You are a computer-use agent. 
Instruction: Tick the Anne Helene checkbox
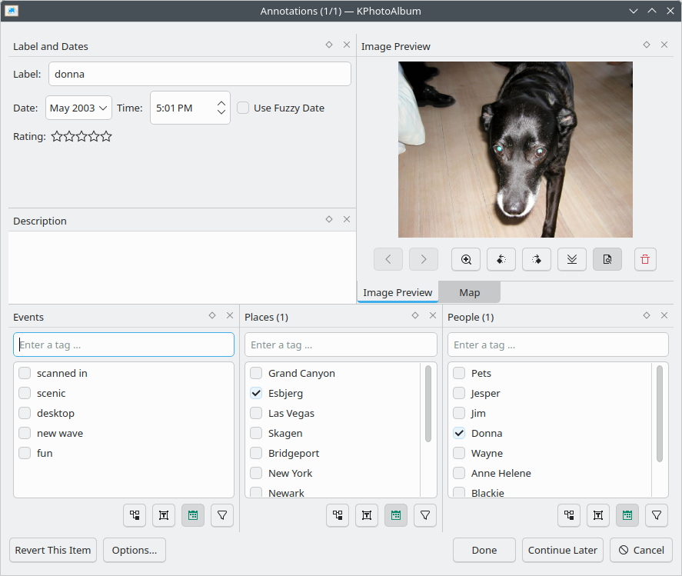[459, 473]
